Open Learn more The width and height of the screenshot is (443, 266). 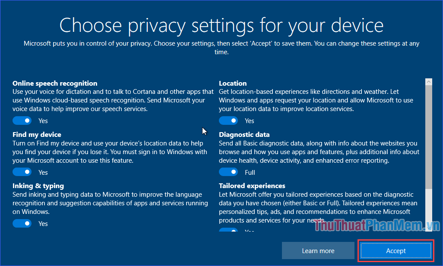[318, 251]
